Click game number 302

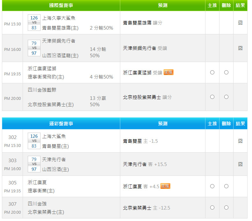coord(12,137)
